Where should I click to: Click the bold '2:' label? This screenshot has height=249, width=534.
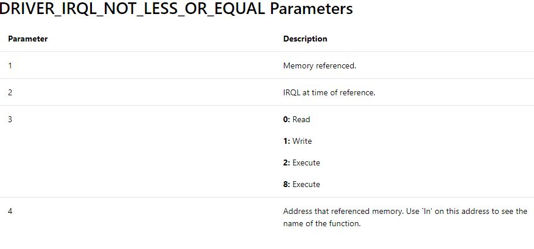pos(287,162)
